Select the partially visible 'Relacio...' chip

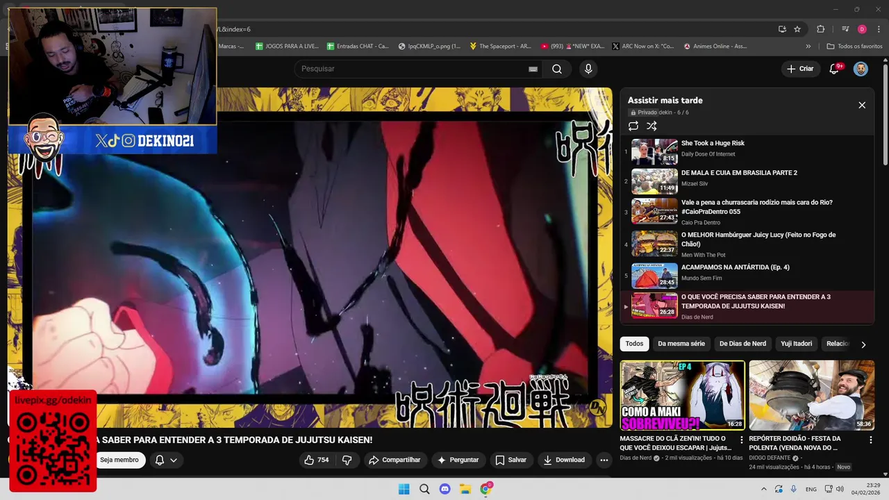tap(837, 344)
